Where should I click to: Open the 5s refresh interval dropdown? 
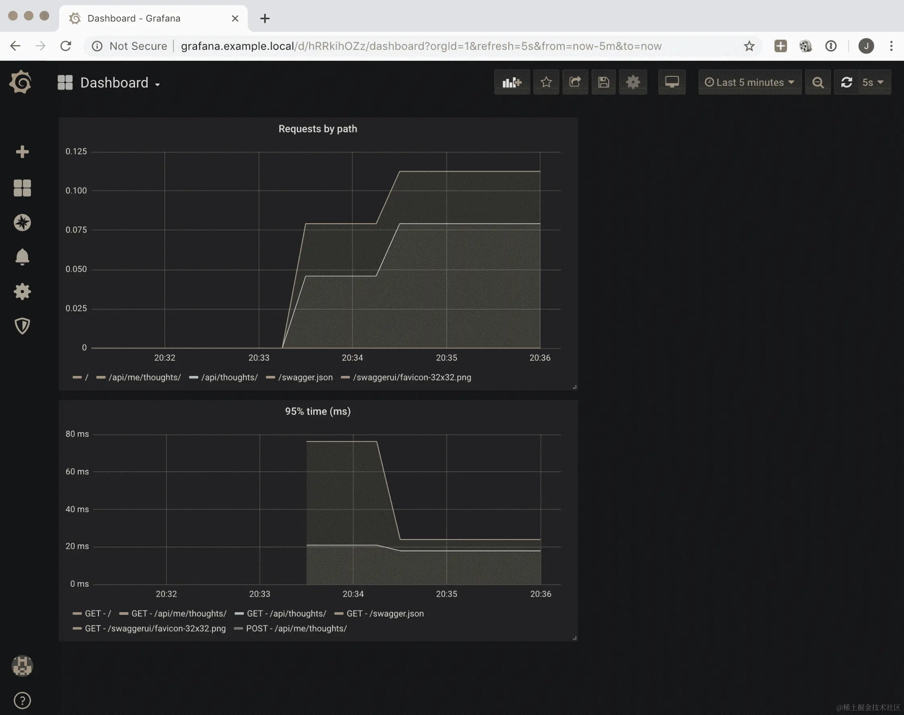click(x=873, y=82)
